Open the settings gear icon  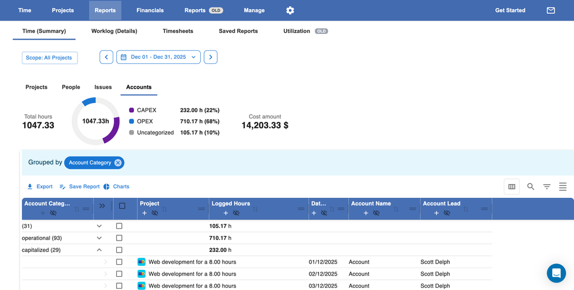coord(290,10)
